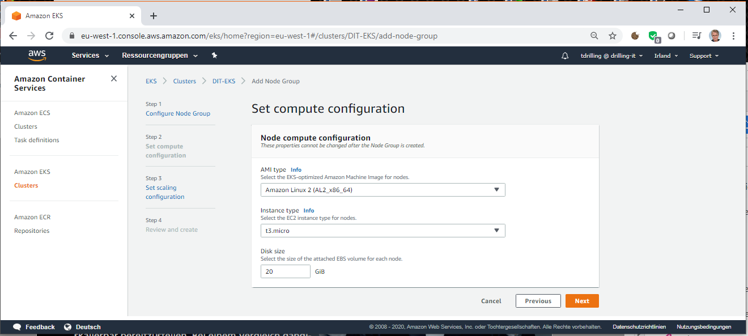Screen dimensions: 748x336
Task: Open the Datenschutzrichtlinien footer link
Action: [x=639, y=327]
